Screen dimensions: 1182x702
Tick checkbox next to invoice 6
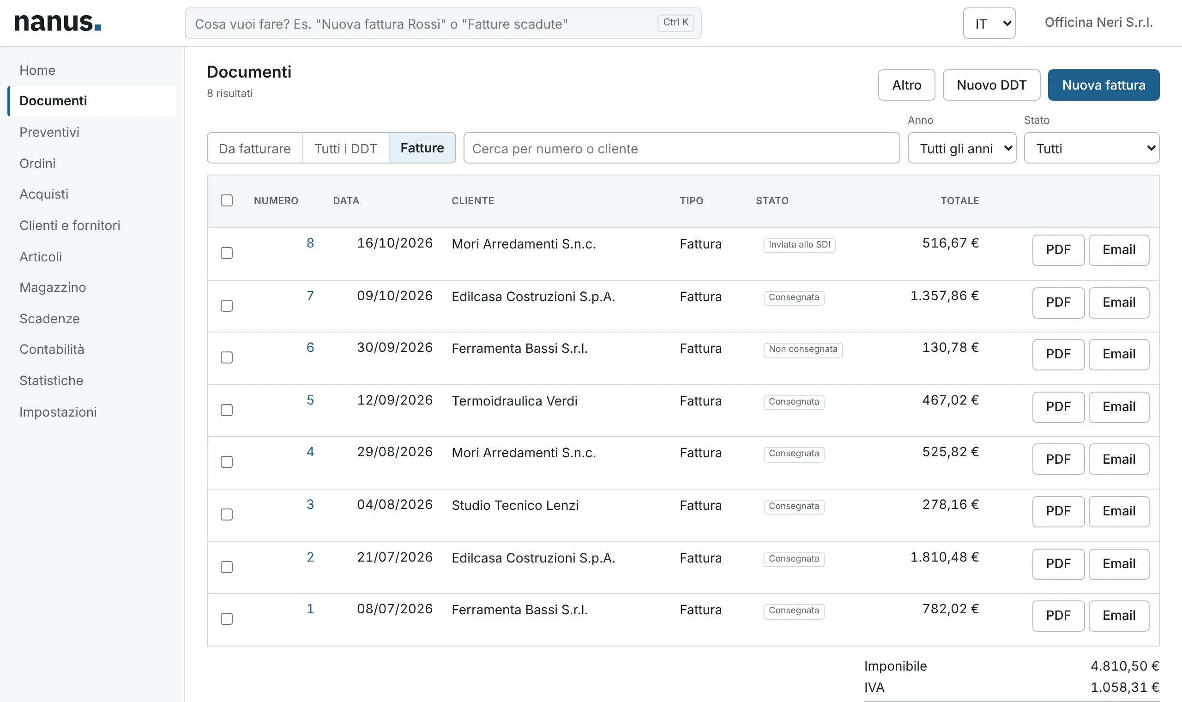(226, 357)
